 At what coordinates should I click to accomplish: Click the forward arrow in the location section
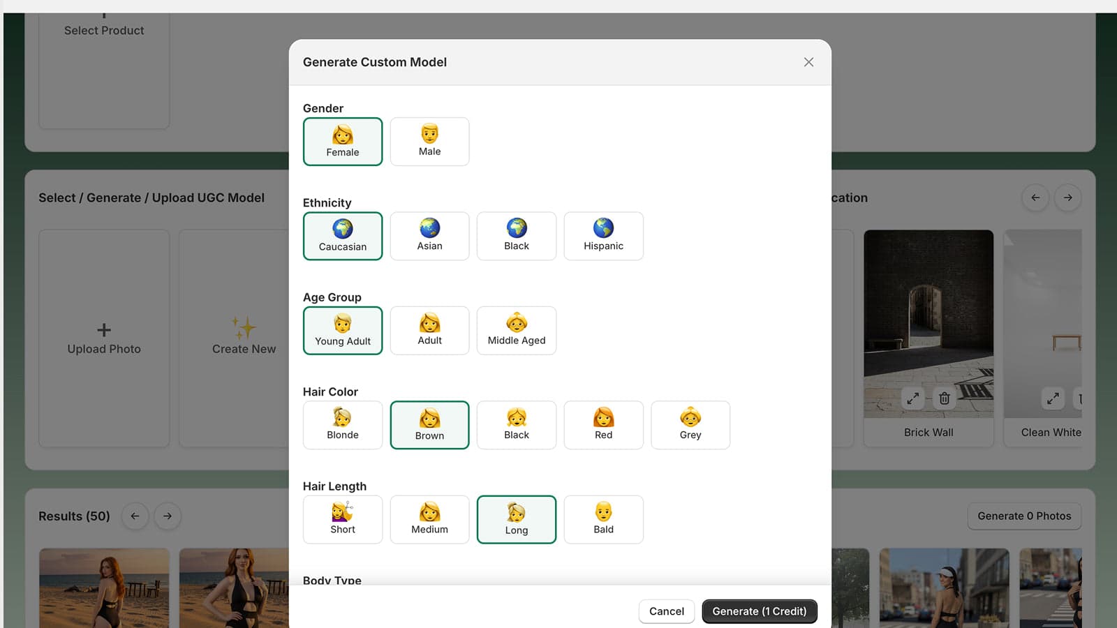click(1067, 197)
